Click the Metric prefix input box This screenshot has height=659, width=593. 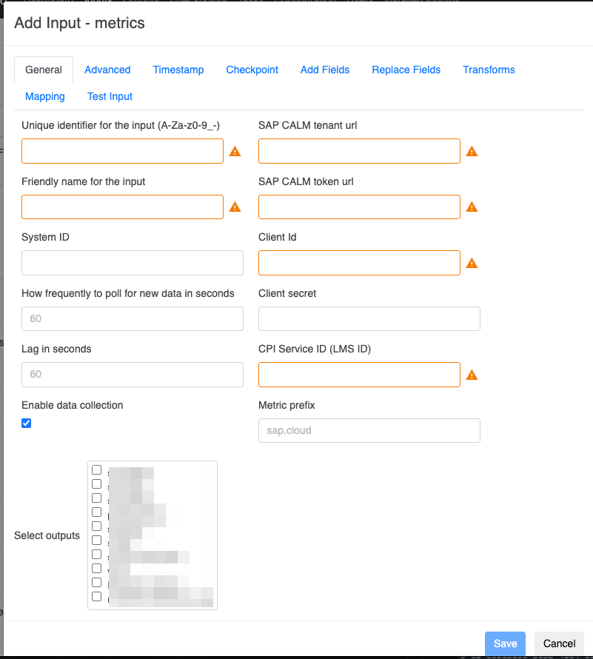tap(369, 430)
